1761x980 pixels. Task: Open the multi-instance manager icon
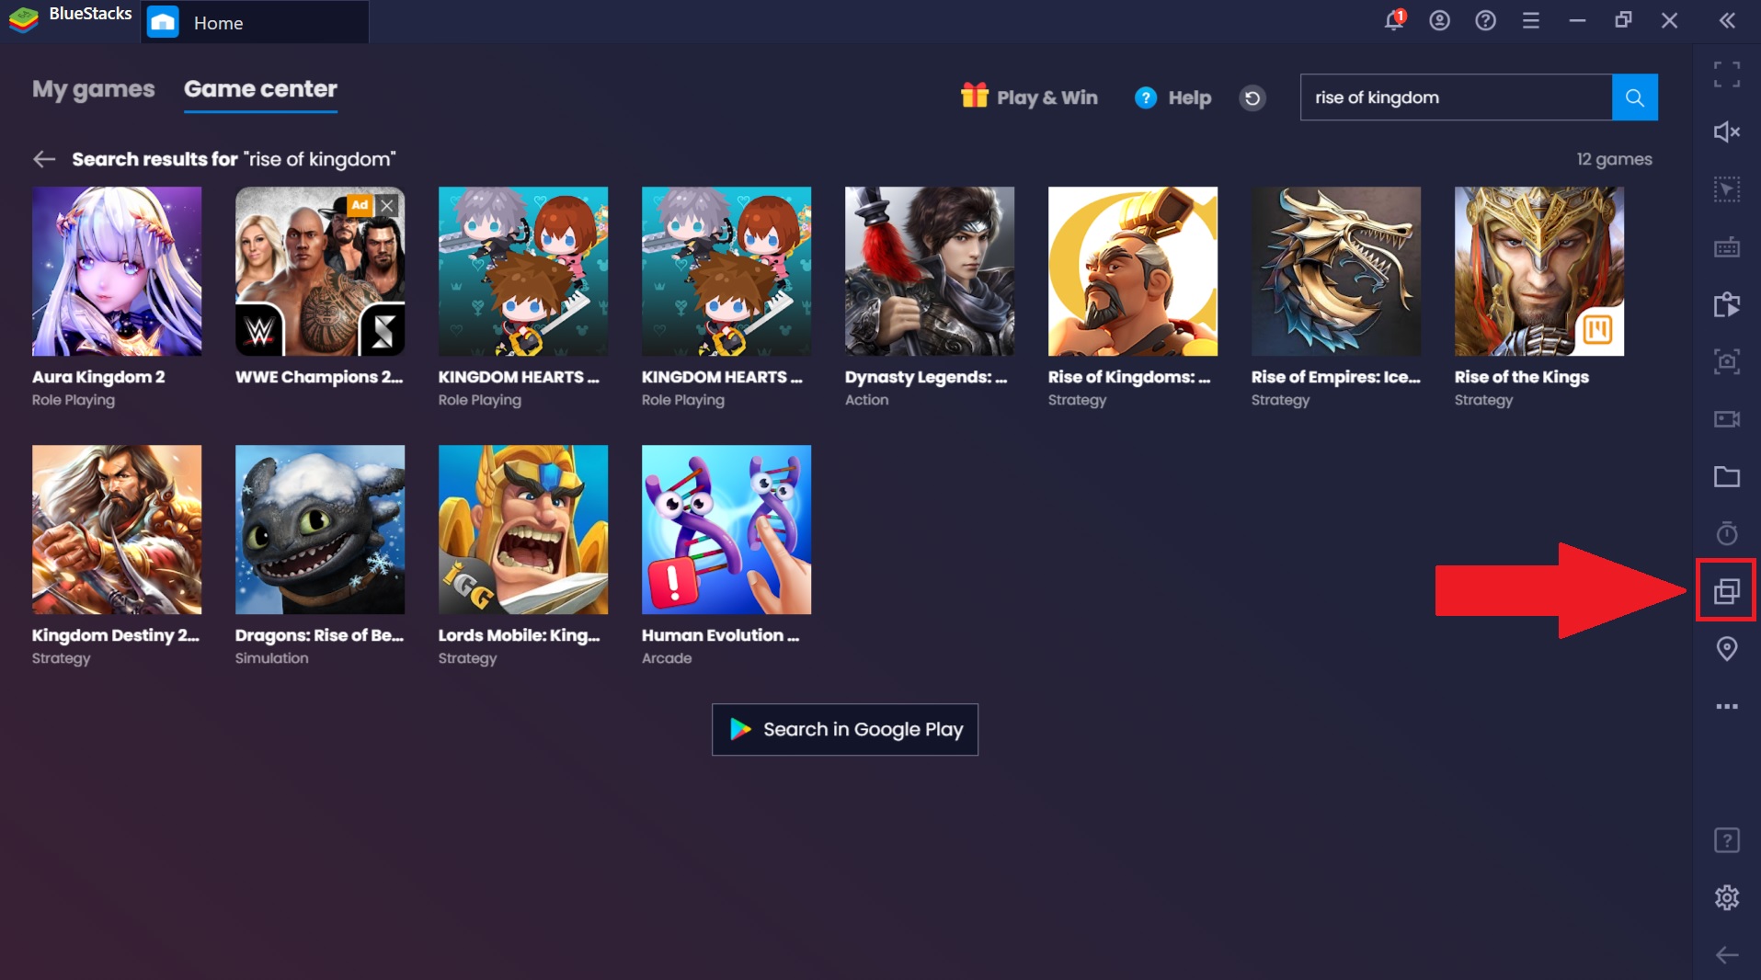1727,591
